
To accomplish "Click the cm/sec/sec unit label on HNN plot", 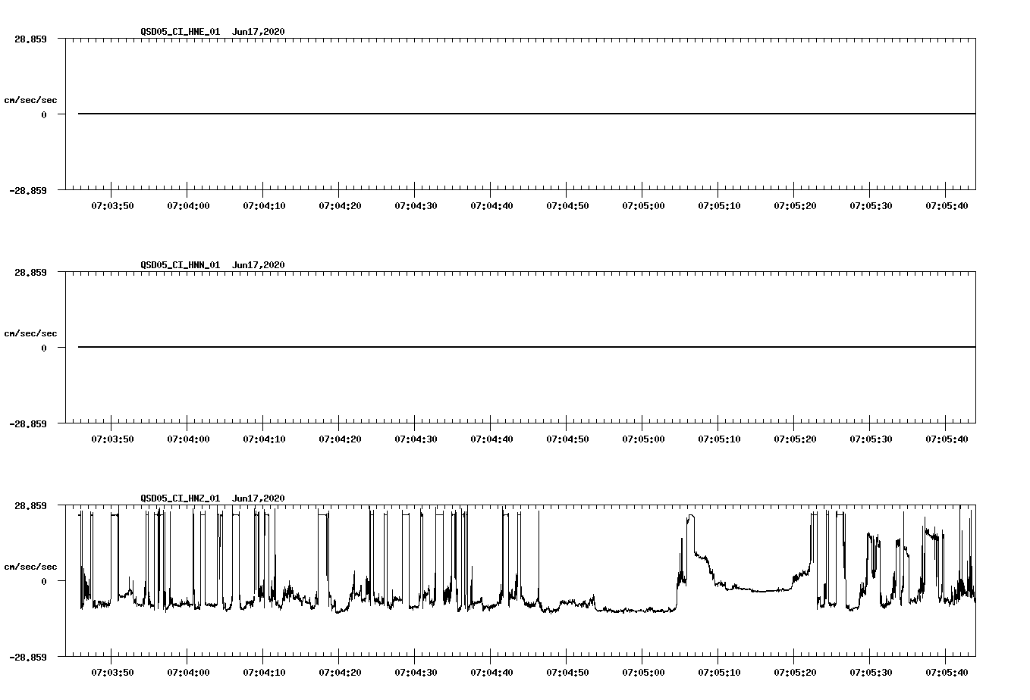I will [x=31, y=333].
